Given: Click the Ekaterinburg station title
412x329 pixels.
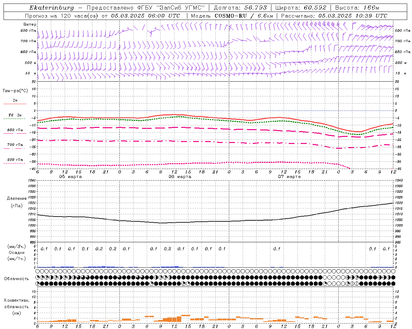Looking at the screenshot, I should pos(51,8).
